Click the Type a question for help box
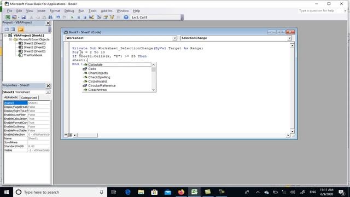 320,11
